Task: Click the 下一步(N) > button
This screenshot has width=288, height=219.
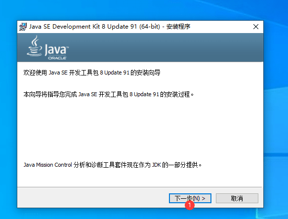Action: (x=190, y=198)
